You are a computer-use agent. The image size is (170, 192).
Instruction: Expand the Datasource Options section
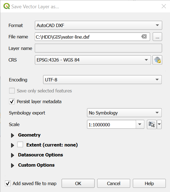pyautogui.click(x=12, y=155)
